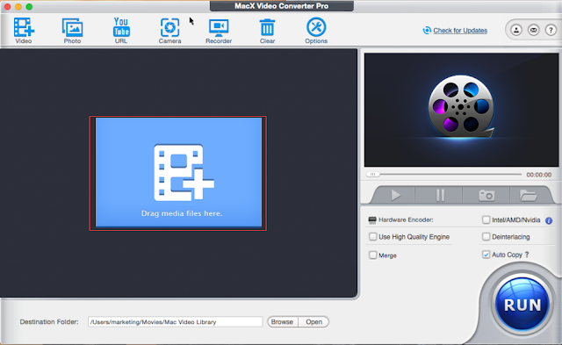Open the help question mark icon
562x345 pixels.
pyautogui.click(x=551, y=30)
